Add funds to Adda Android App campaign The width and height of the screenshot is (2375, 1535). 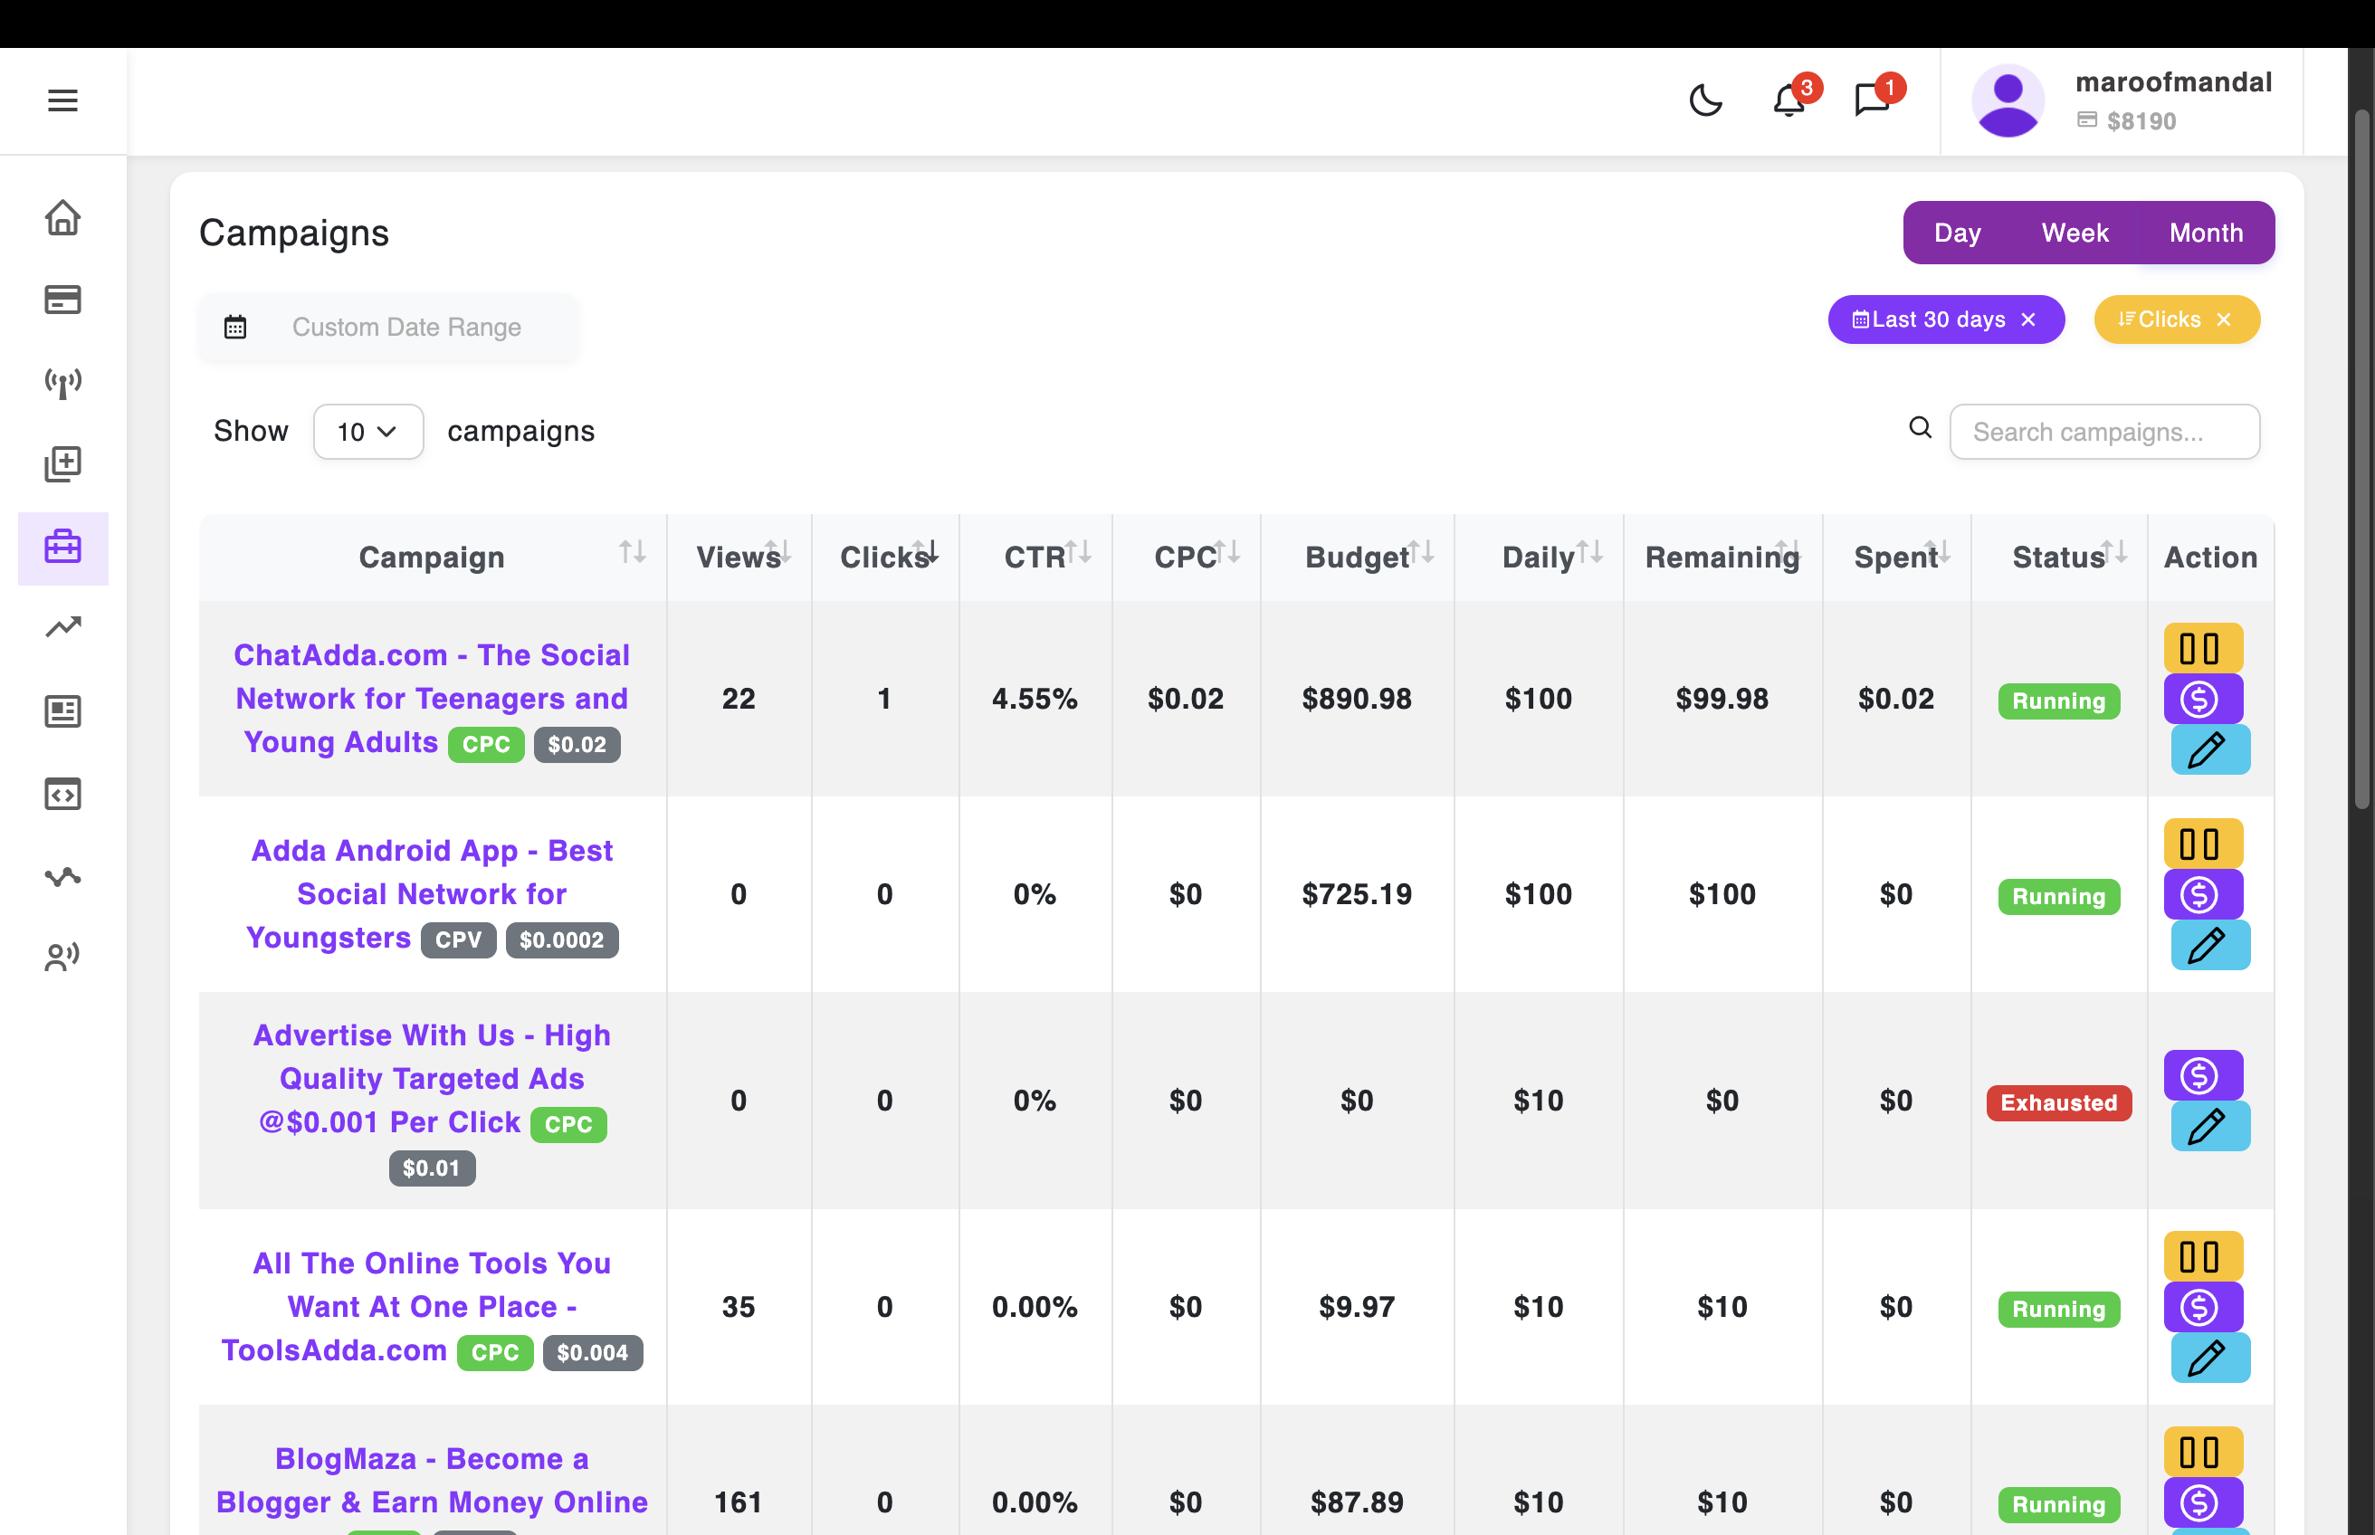point(2201,894)
